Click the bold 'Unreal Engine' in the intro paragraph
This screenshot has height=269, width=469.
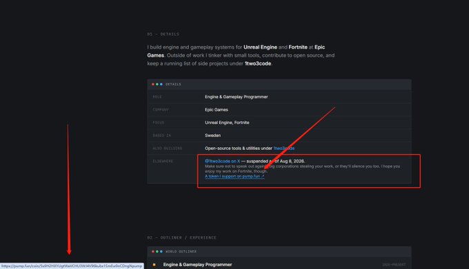click(x=260, y=47)
